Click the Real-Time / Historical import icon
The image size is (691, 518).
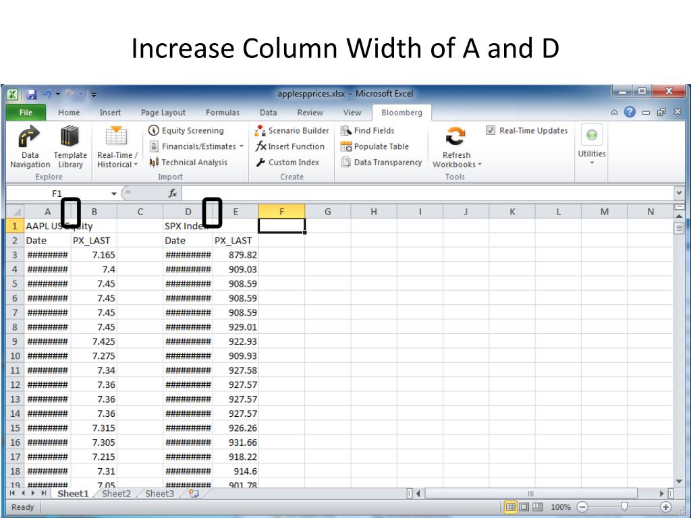[116, 136]
